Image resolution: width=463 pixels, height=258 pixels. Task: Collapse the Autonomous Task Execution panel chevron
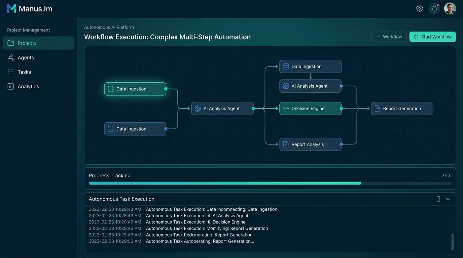pyautogui.click(x=448, y=199)
